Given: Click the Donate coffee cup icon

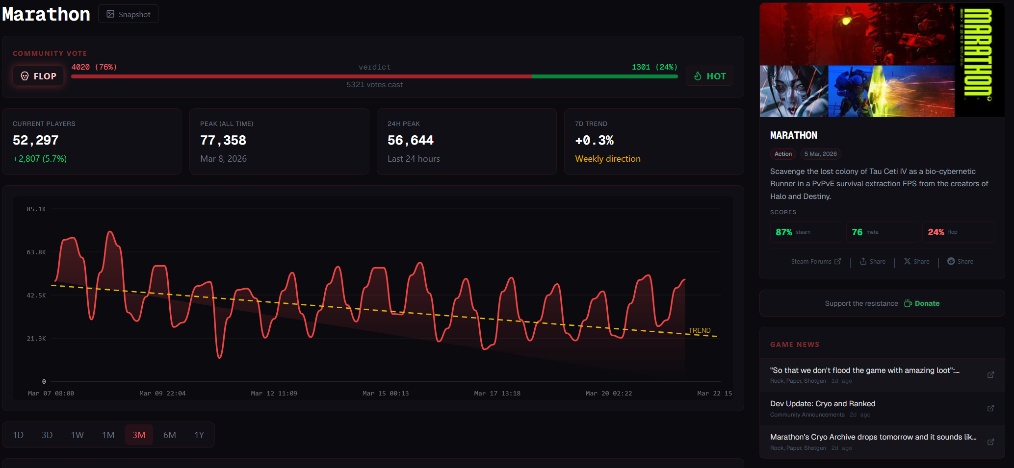Looking at the screenshot, I should [908, 303].
